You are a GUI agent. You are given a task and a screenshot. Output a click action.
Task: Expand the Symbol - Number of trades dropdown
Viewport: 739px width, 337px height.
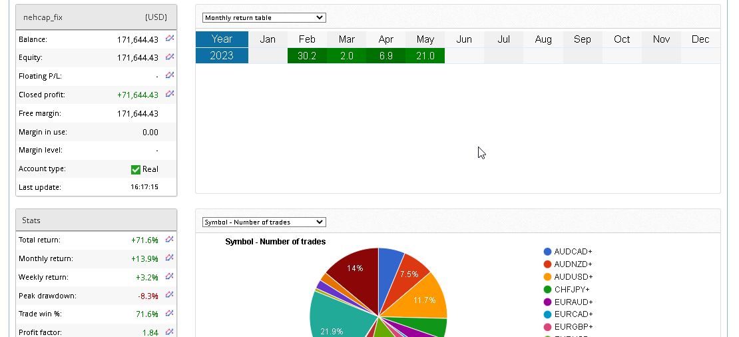click(264, 222)
